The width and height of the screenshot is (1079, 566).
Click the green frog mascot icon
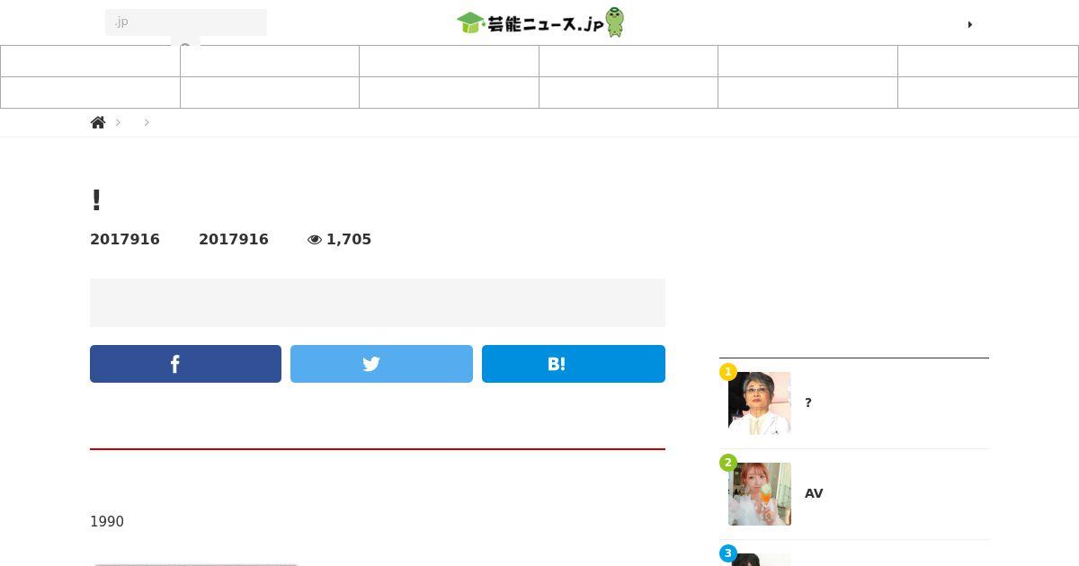pyautogui.click(x=615, y=22)
